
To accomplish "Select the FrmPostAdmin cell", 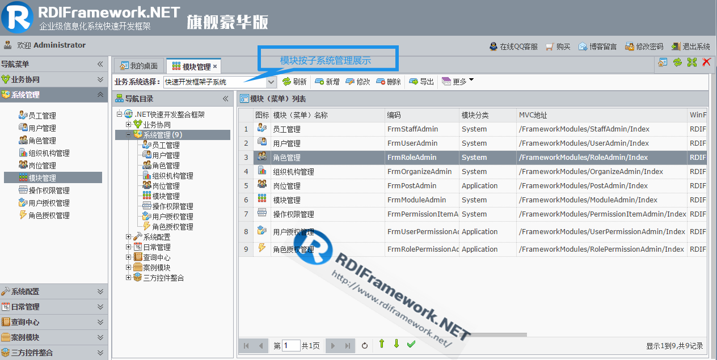I will pos(422,186).
